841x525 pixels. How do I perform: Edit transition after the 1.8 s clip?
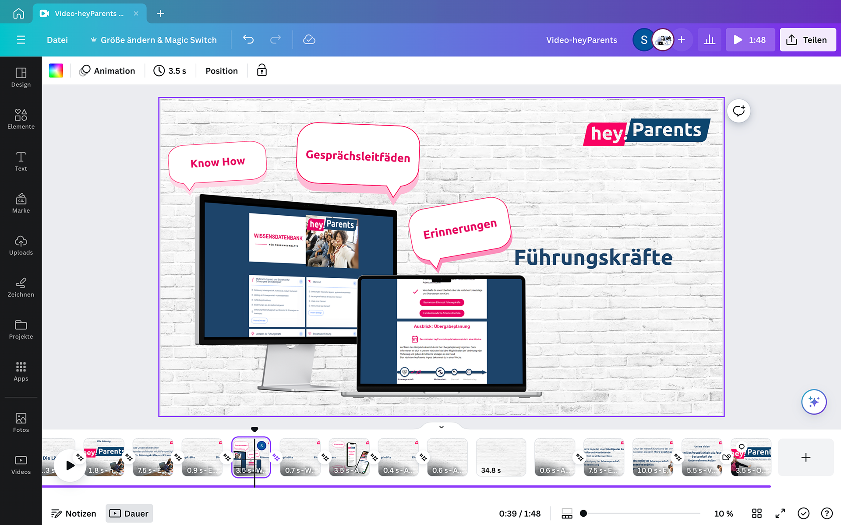tap(129, 457)
